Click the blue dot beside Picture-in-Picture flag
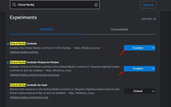 [8, 63]
